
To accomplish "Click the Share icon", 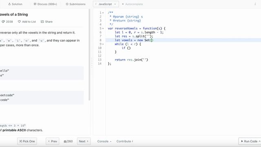I will click(42, 22).
